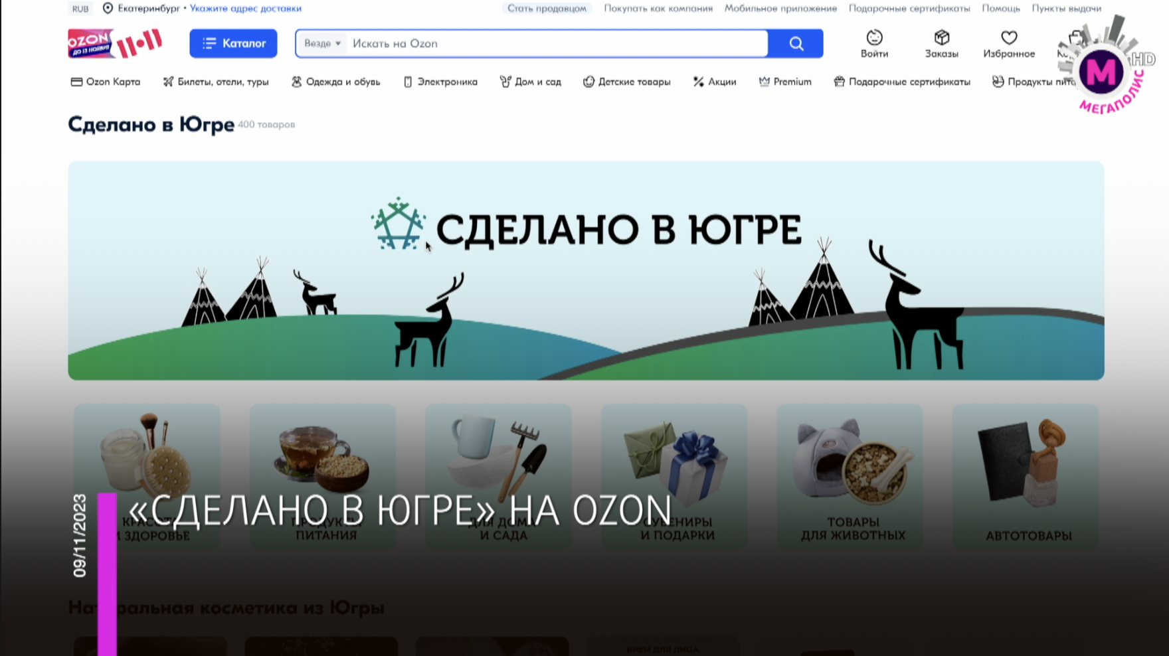1169x656 pixels.
Task: Open Войти sign-in icon
Action: coord(874,44)
